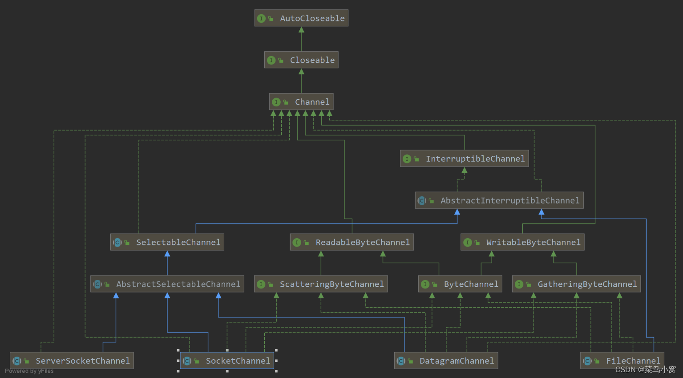Click the interface icon on ScatteringByteChannel

coord(261,284)
